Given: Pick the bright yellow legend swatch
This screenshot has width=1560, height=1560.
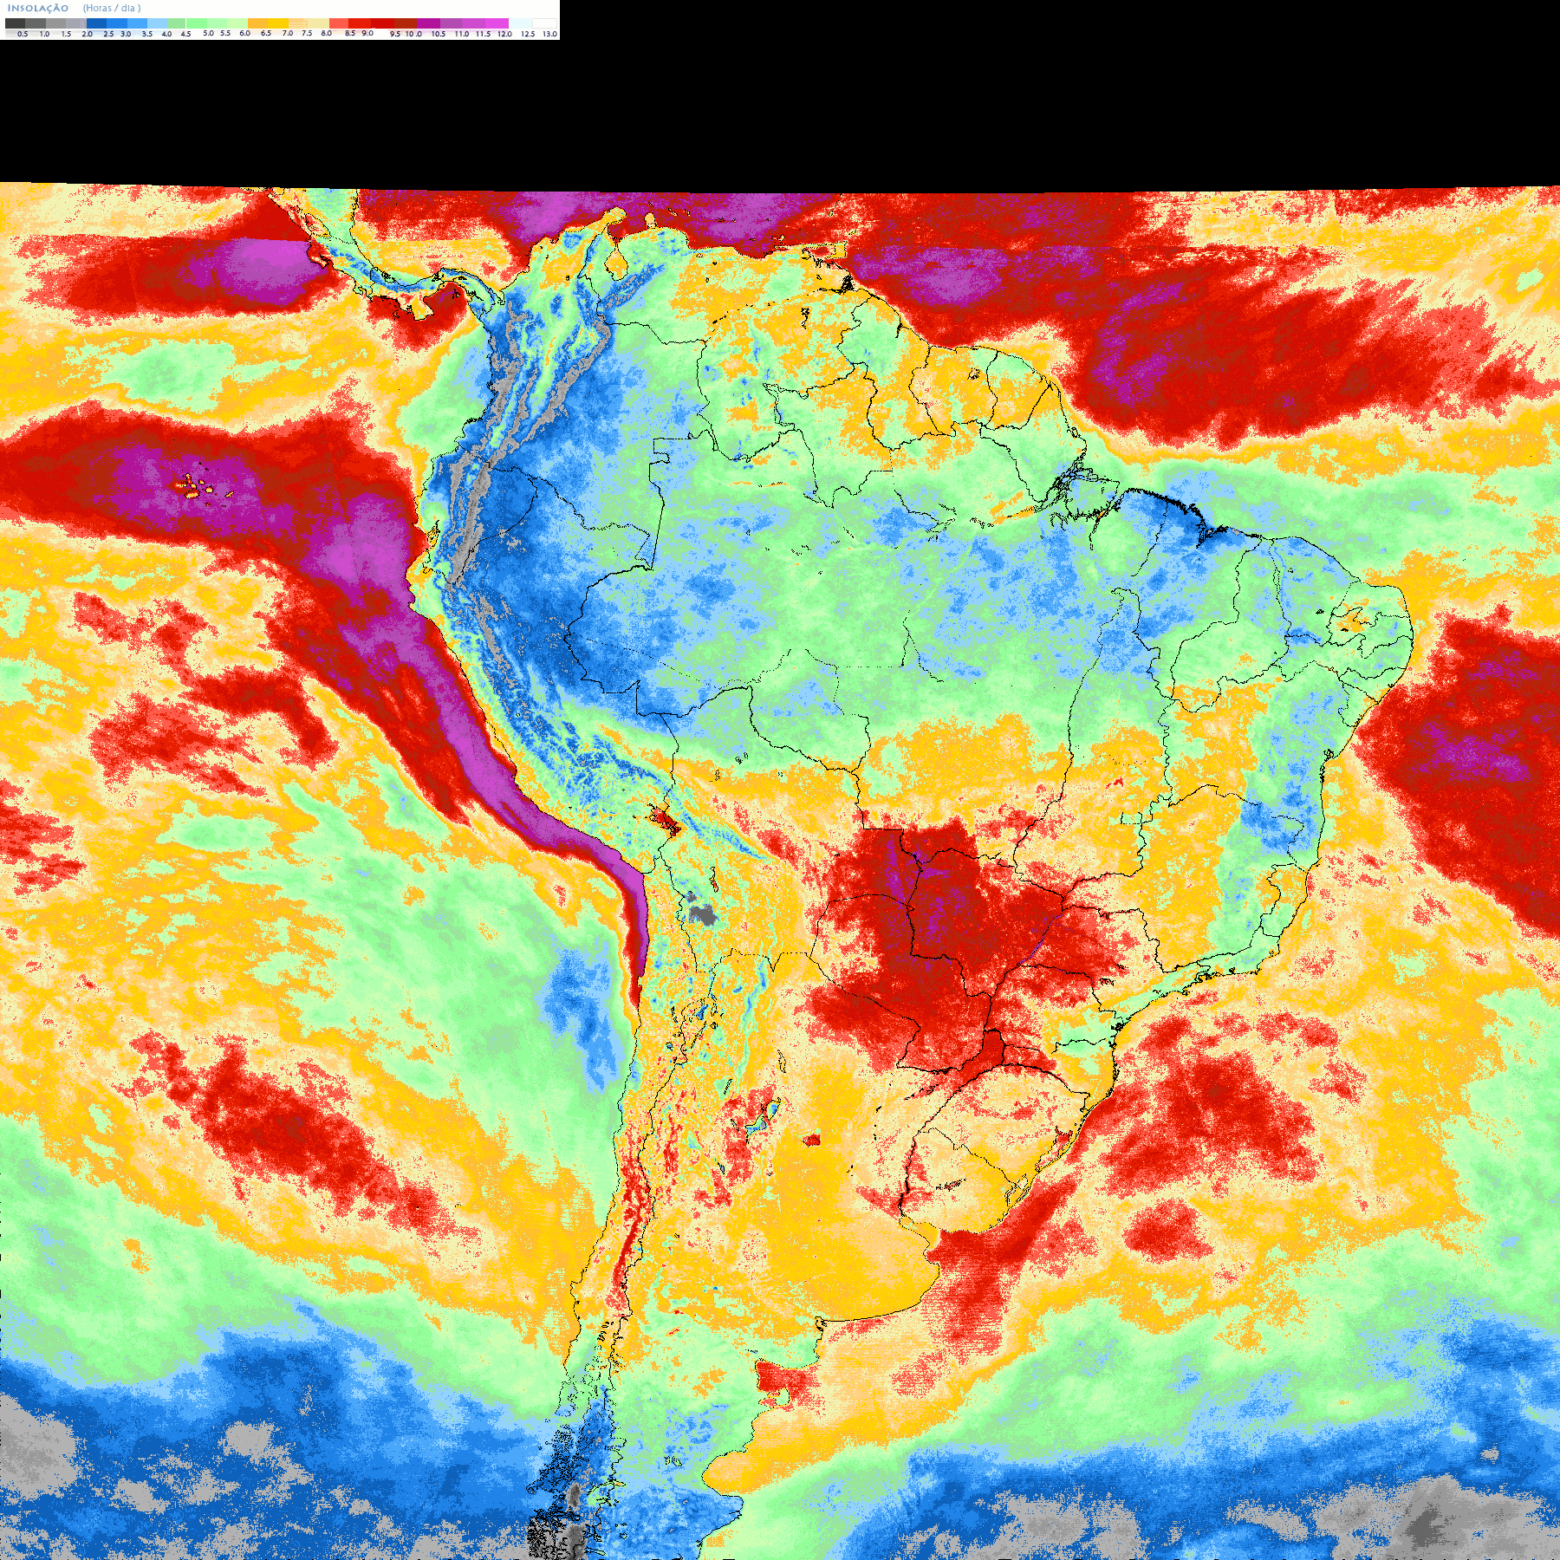Looking at the screenshot, I should pos(278,23).
